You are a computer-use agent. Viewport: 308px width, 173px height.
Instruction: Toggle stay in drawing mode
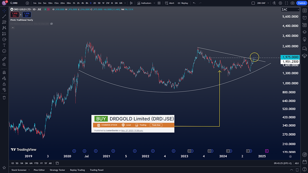pyautogui.click(x=4, y=78)
